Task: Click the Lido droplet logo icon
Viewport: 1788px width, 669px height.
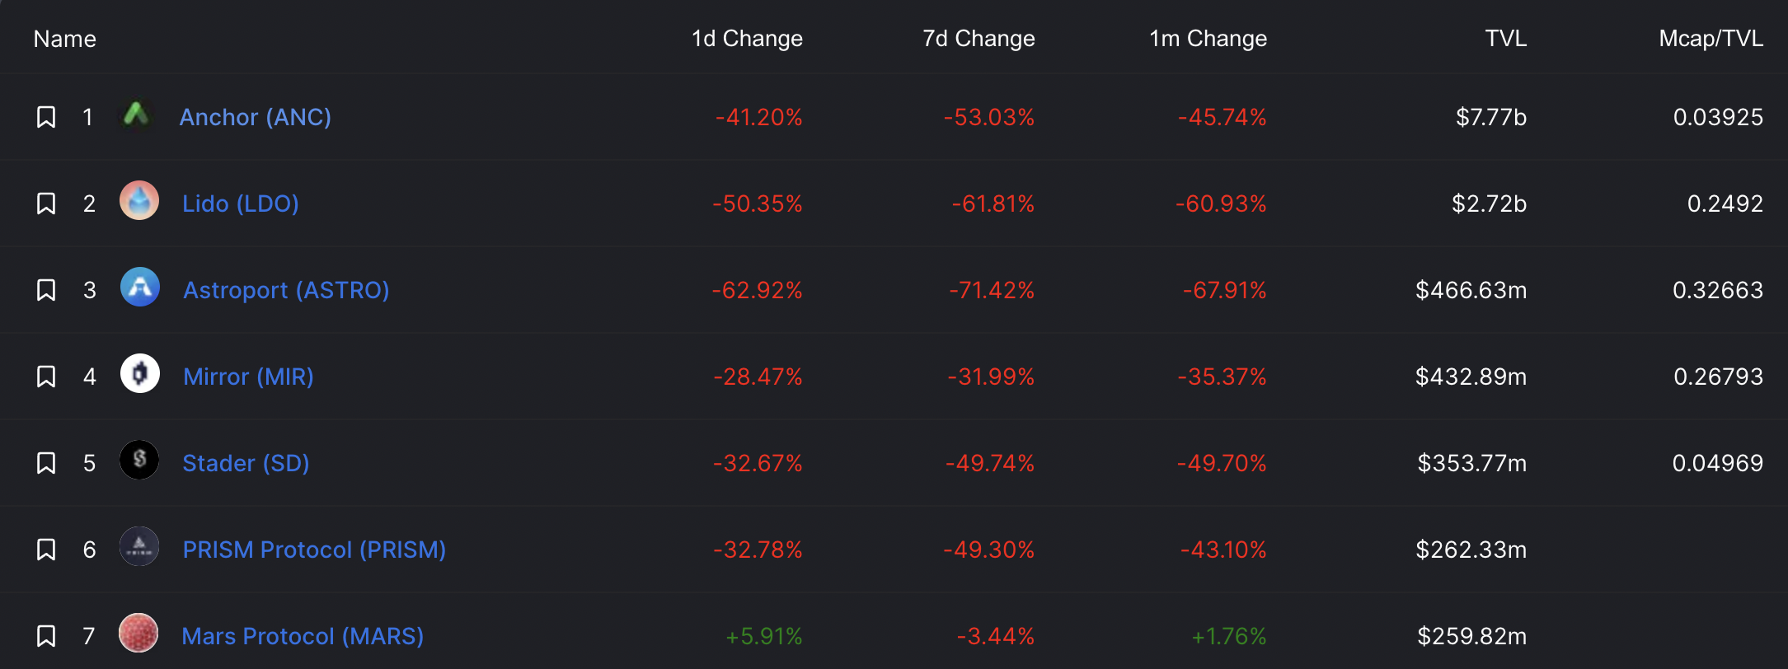Action: point(139,201)
